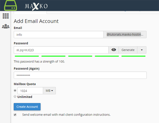Click the Generate password button
The height and width of the screenshot is (123, 159).
[128, 50]
